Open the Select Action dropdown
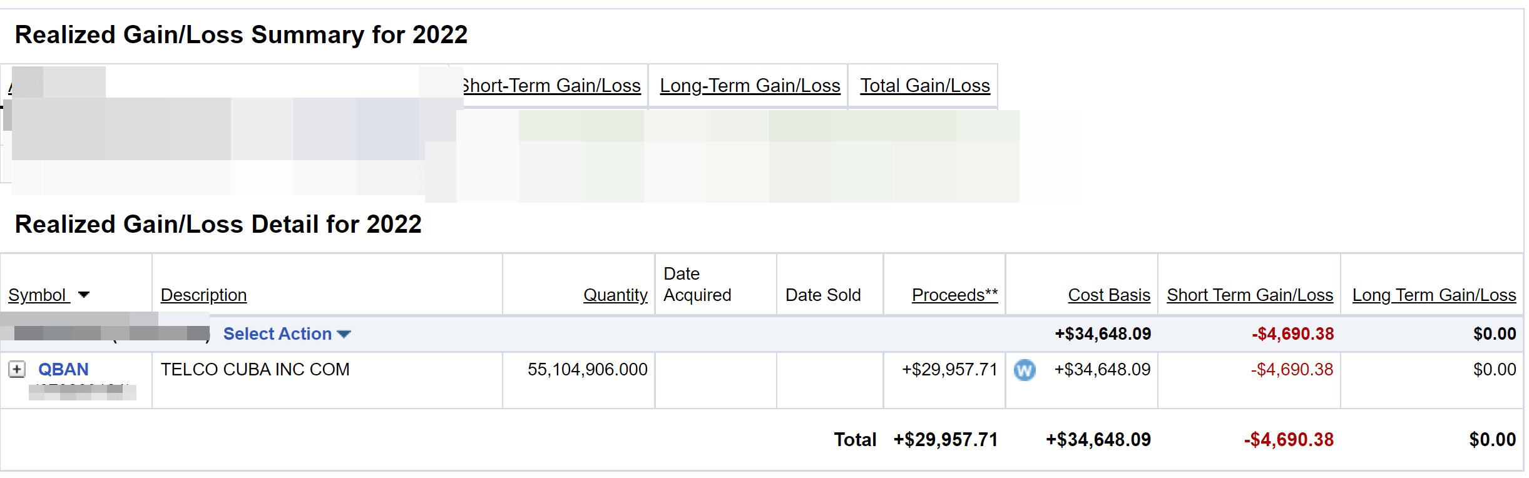This screenshot has height=478, width=1529. tap(277, 334)
